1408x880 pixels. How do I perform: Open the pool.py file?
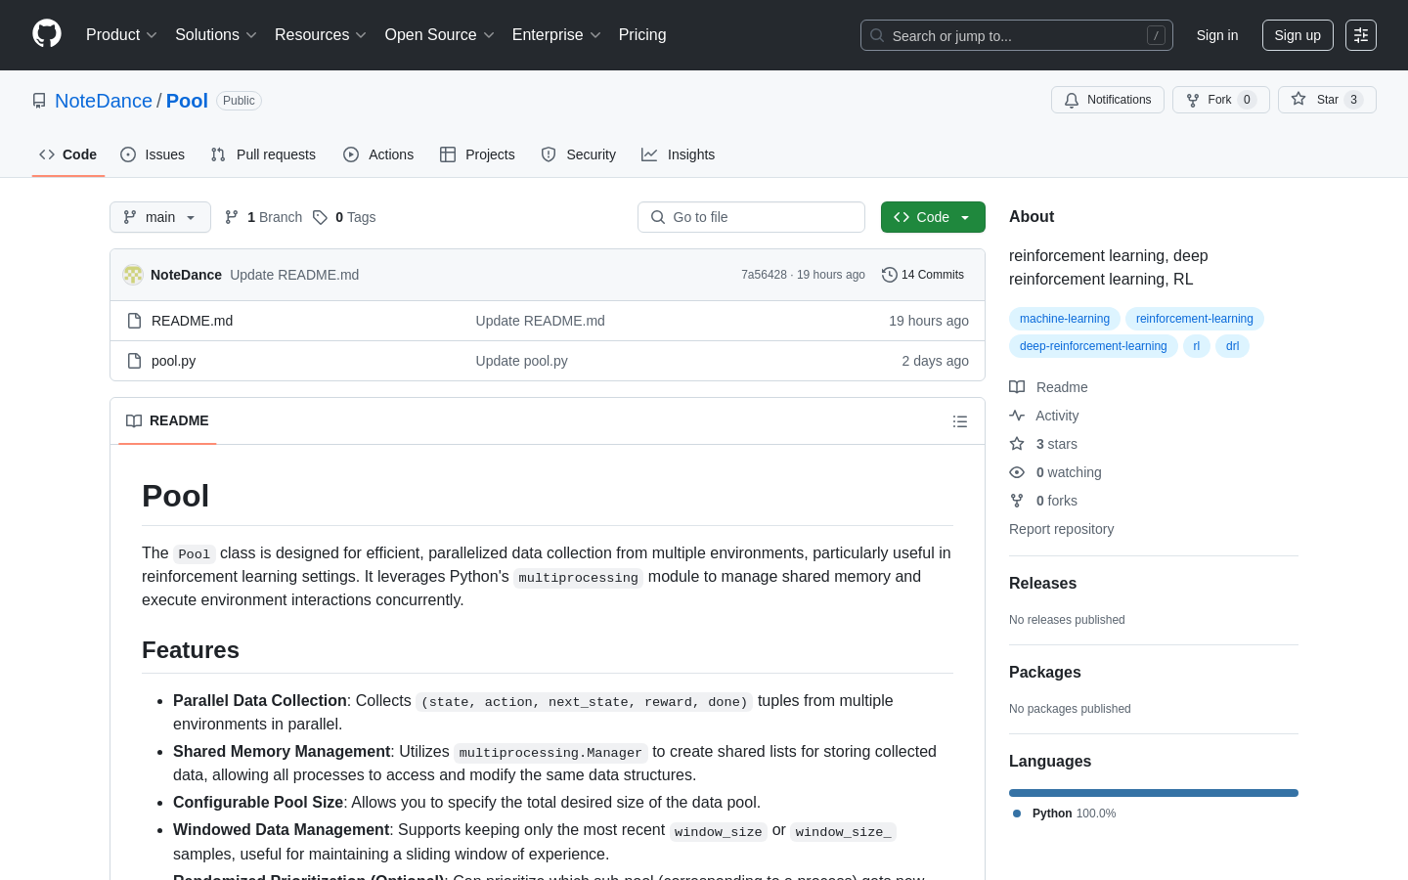(x=173, y=361)
